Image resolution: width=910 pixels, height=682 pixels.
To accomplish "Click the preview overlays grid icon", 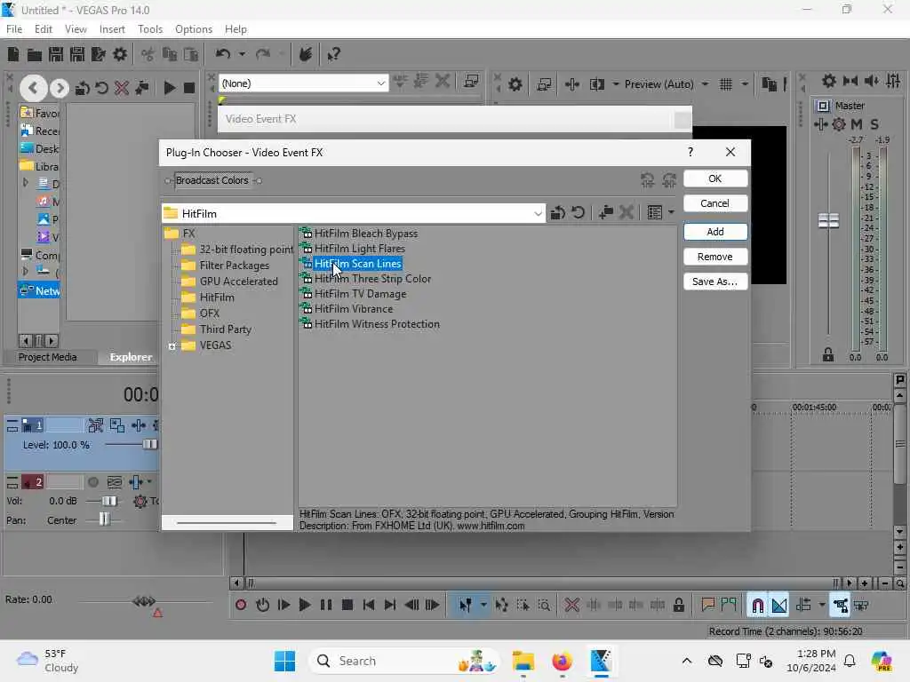I will [x=726, y=84].
